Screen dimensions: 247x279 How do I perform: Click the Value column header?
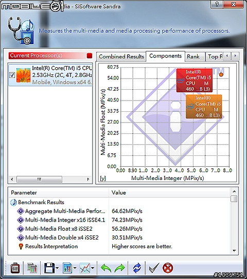coord(169,192)
